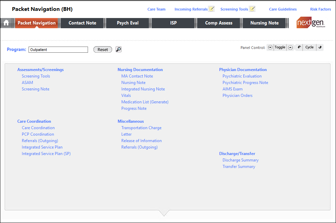This screenshot has height=223, width=336.
Task: Collapse panels with the Toggle up arrow
Action: click(x=290, y=48)
